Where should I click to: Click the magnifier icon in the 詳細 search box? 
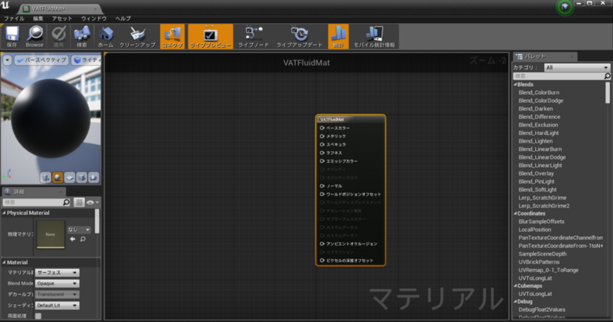coord(67,202)
